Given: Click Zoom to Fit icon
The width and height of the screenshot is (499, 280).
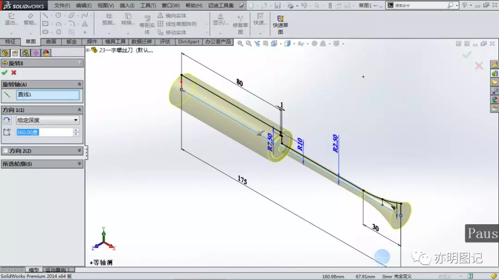Looking at the screenshot, I should click(x=240, y=43).
